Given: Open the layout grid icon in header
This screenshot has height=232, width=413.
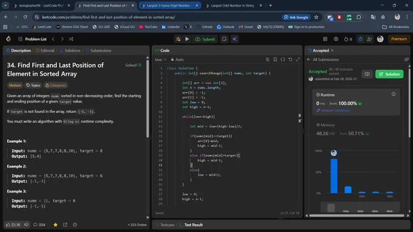Looking at the screenshot, I should pyautogui.click(x=326, y=39).
